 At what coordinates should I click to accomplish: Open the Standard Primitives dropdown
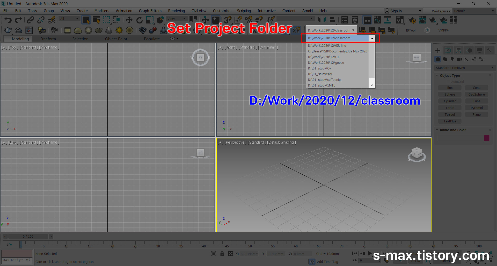point(465,68)
